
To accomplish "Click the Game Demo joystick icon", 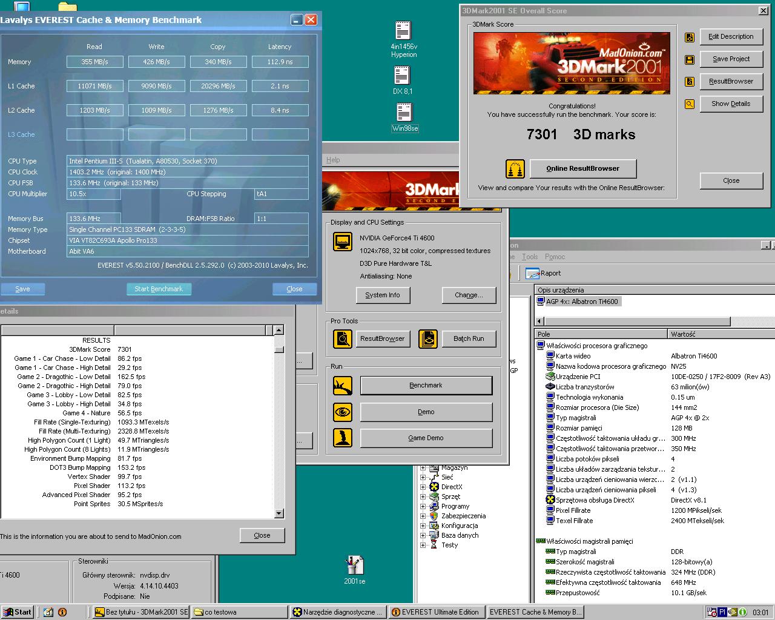I will [x=343, y=438].
